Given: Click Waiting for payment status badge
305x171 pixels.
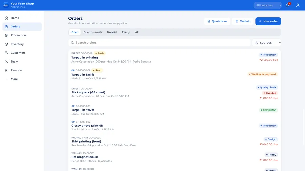Looking at the screenshot, I should (263, 74).
